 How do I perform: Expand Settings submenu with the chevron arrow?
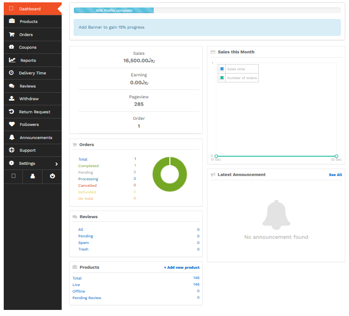(57, 164)
